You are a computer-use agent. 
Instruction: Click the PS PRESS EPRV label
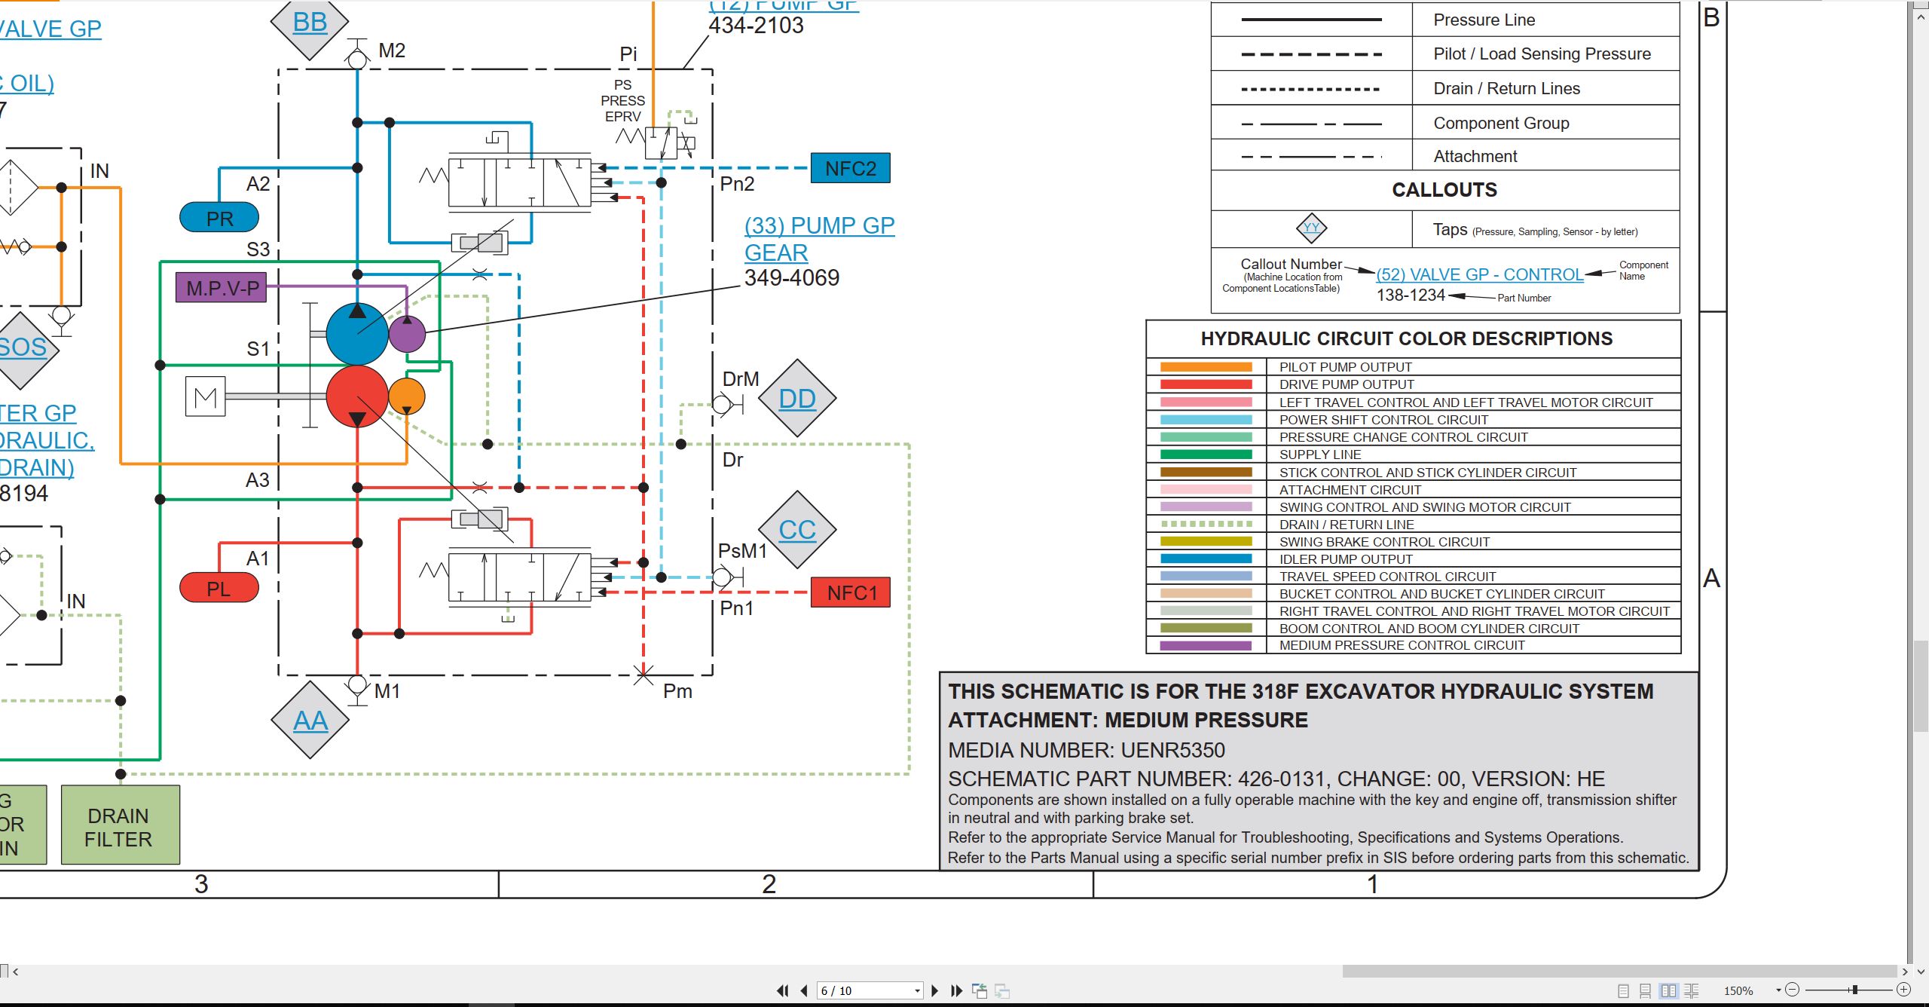(x=622, y=101)
